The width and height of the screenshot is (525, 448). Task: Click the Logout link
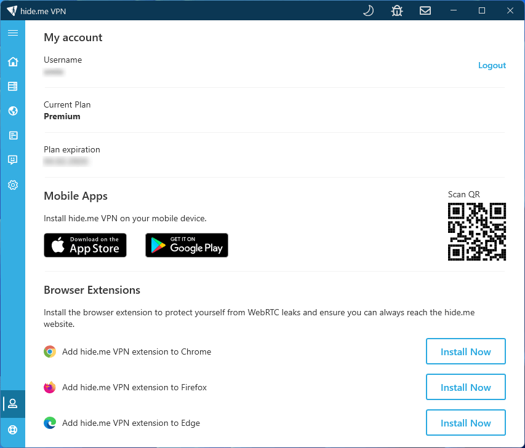point(492,65)
